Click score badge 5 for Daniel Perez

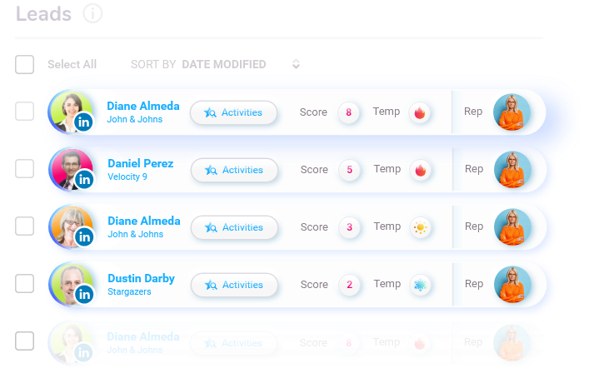pos(349,170)
